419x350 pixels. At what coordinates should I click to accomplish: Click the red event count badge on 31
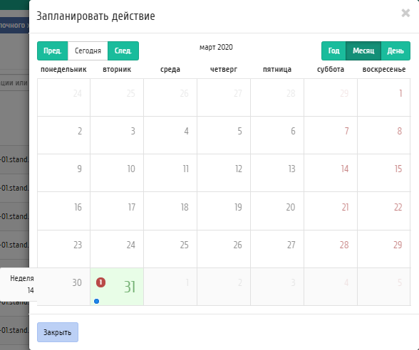click(x=100, y=282)
